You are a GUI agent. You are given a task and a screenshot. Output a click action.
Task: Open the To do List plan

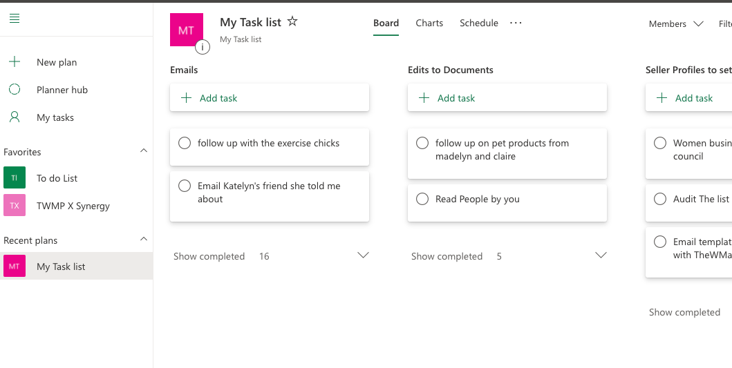57,178
